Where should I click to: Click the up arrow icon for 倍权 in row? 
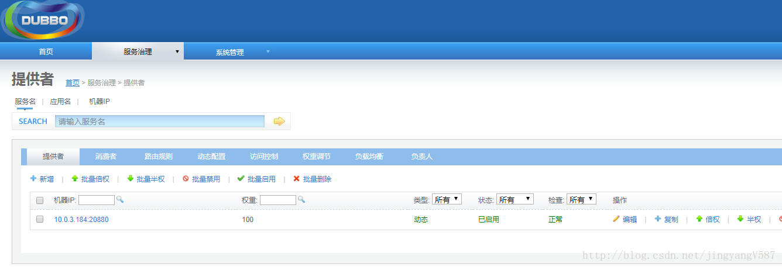699,219
